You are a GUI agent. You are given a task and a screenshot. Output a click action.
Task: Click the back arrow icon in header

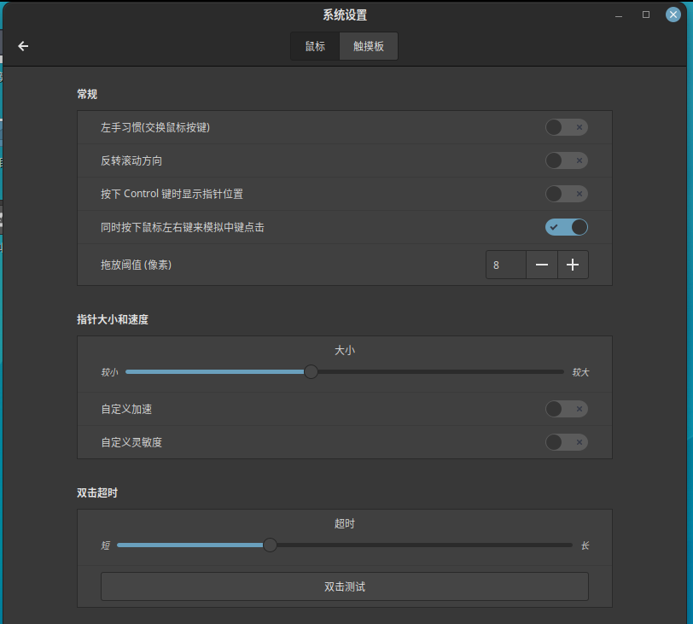tap(23, 46)
